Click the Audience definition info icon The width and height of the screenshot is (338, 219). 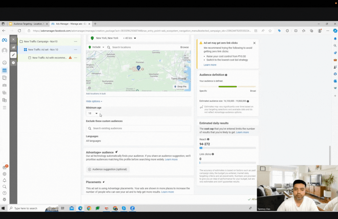pos(226,75)
